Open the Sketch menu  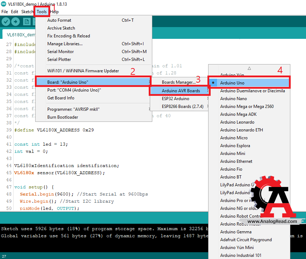27,12
